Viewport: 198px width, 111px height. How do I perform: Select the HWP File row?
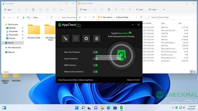pos(166,34)
